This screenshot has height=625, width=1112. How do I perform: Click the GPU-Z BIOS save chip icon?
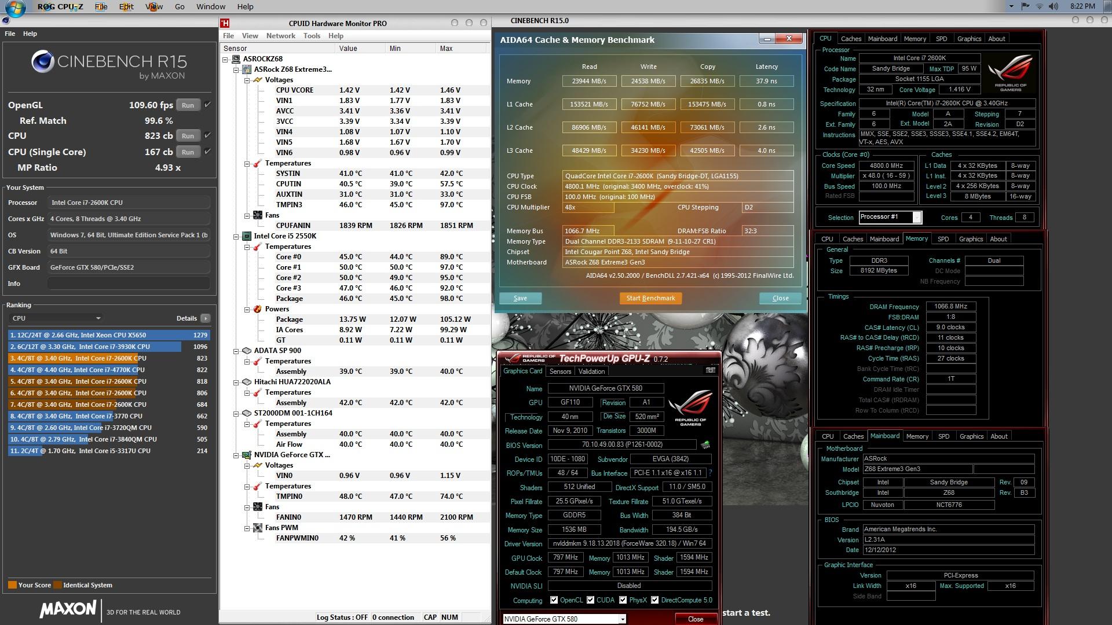705,445
